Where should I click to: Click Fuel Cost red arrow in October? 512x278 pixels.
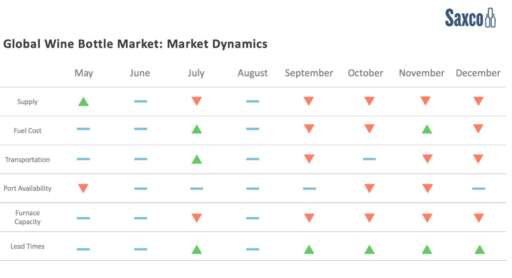point(369,129)
